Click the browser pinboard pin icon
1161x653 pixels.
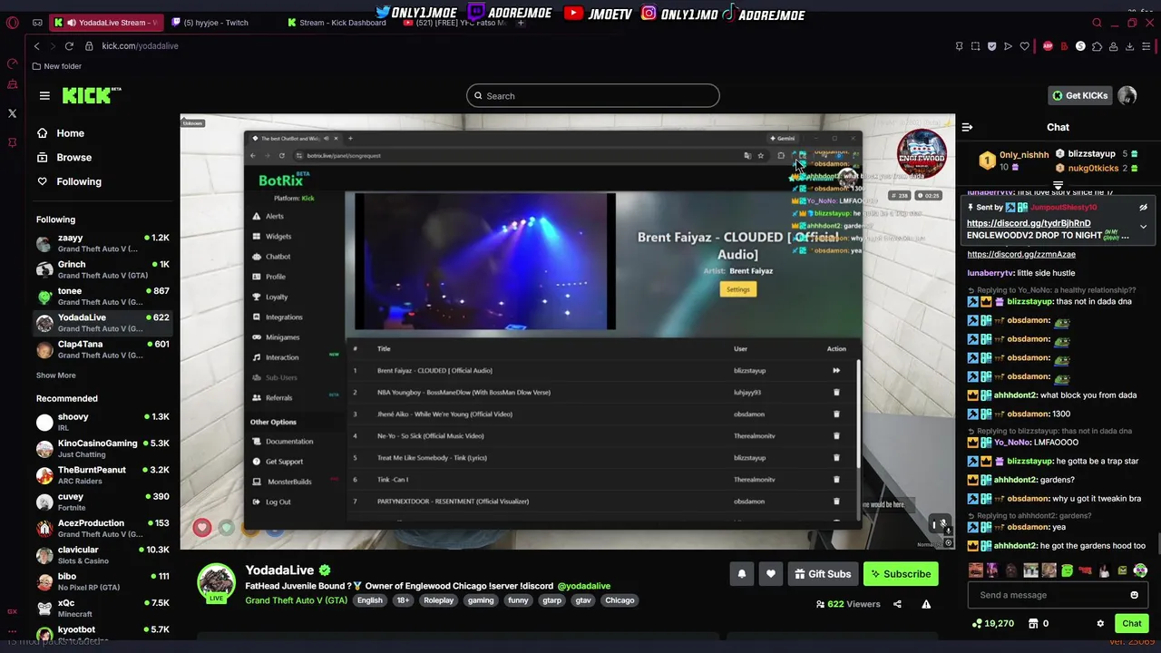pyautogui.click(x=959, y=46)
